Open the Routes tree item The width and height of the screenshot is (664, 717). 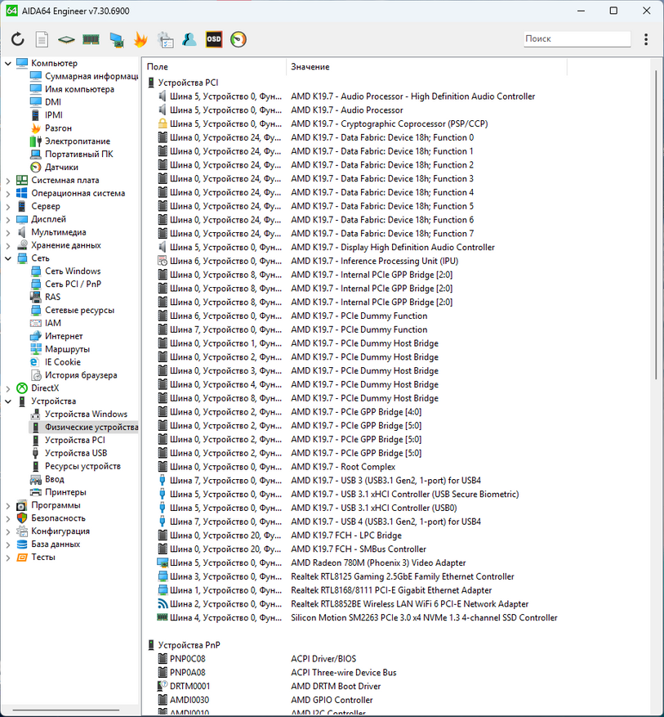pos(60,349)
